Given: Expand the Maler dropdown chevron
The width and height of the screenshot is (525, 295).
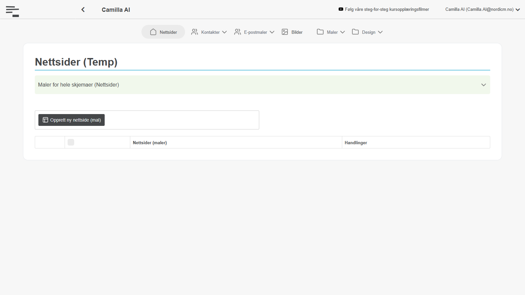Looking at the screenshot, I should point(343,32).
